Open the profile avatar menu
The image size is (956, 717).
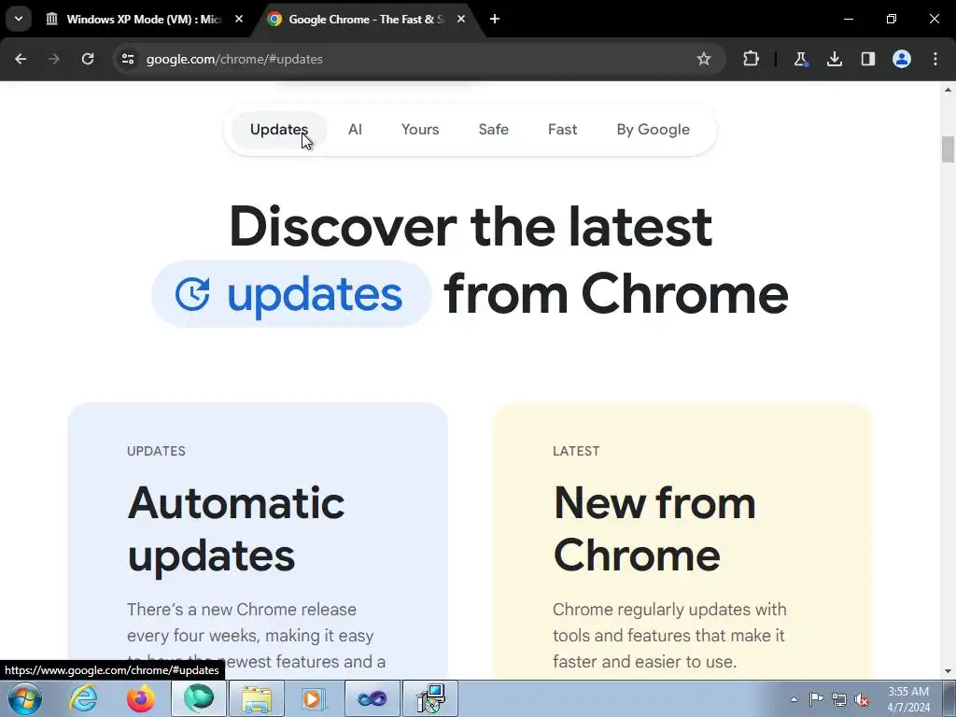(902, 59)
